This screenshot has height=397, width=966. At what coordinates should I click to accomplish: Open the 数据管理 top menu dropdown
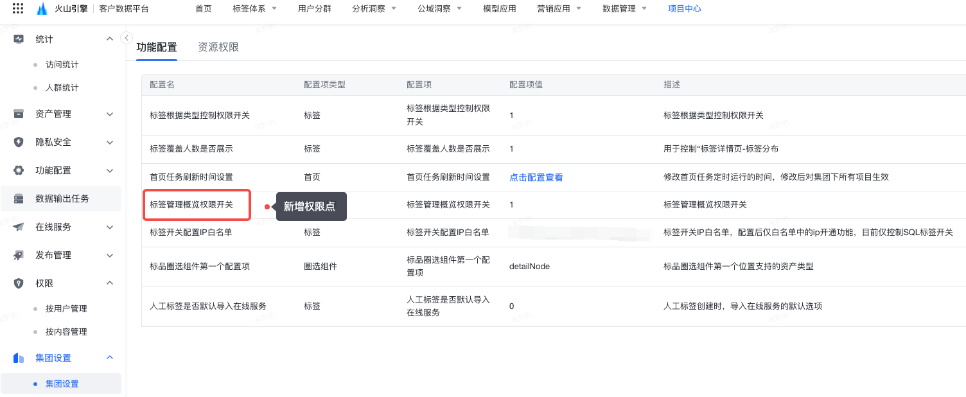tap(624, 9)
